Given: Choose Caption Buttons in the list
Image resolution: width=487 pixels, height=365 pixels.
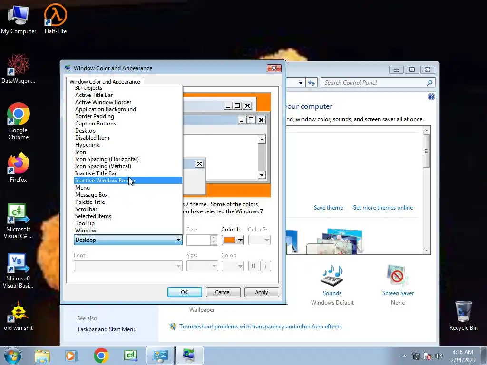Looking at the screenshot, I should coord(128,124).
